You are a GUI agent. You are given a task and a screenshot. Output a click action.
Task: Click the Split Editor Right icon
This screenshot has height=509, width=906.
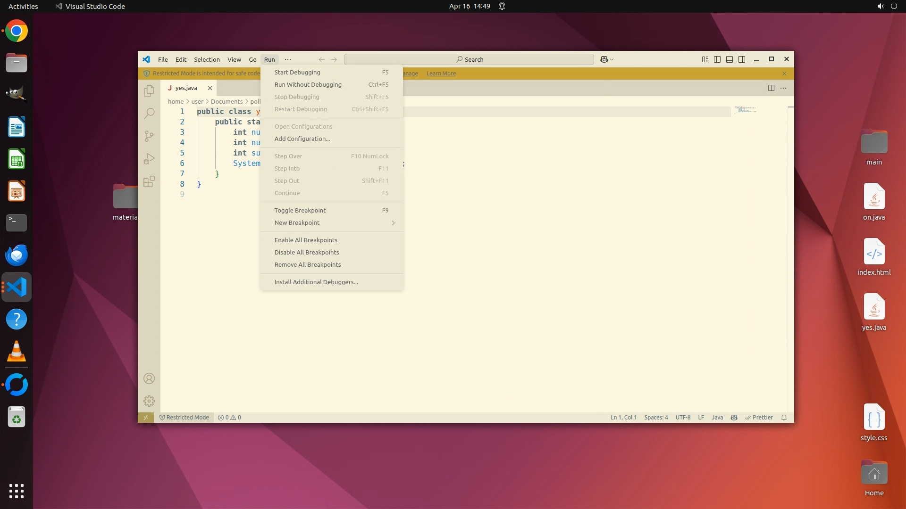click(x=771, y=88)
